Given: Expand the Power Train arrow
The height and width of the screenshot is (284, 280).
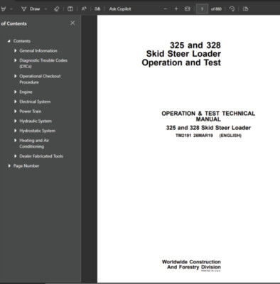Looking at the screenshot, I should [15, 111].
